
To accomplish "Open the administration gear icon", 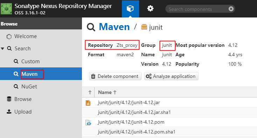I will [x=150, y=8].
